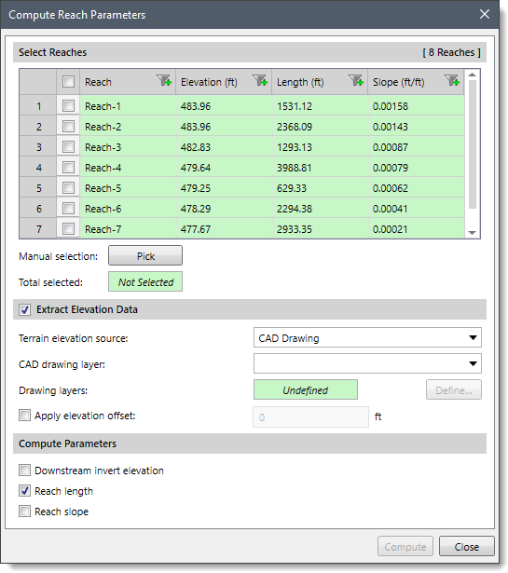The image size is (508, 573).
Task: Select the Reach-3 name cell
Action: click(128, 147)
